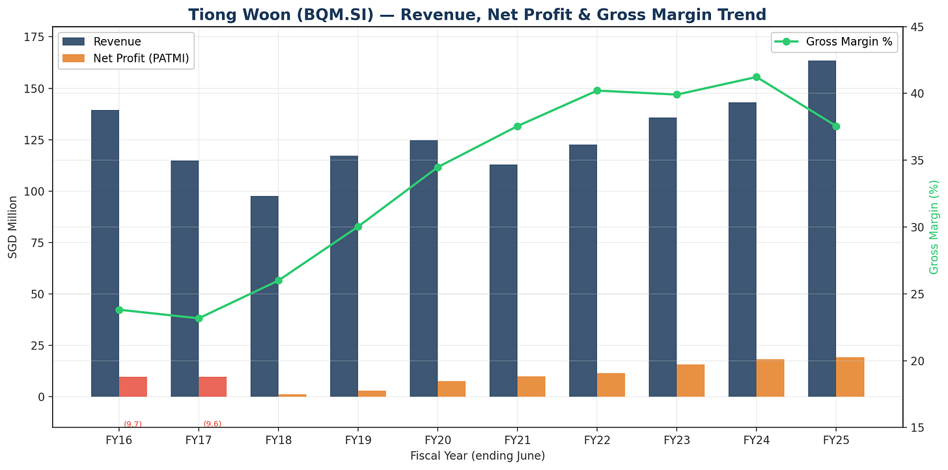The image size is (948, 470).
Task: Click the FY16 x-axis label
Action: pos(118,439)
